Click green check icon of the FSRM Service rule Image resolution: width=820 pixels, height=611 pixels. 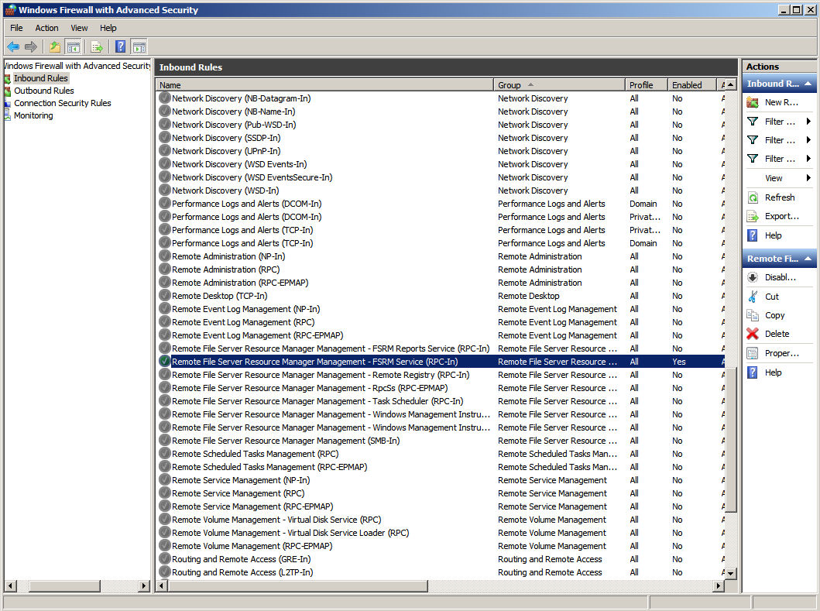pyautogui.click(x=165, y=362)
